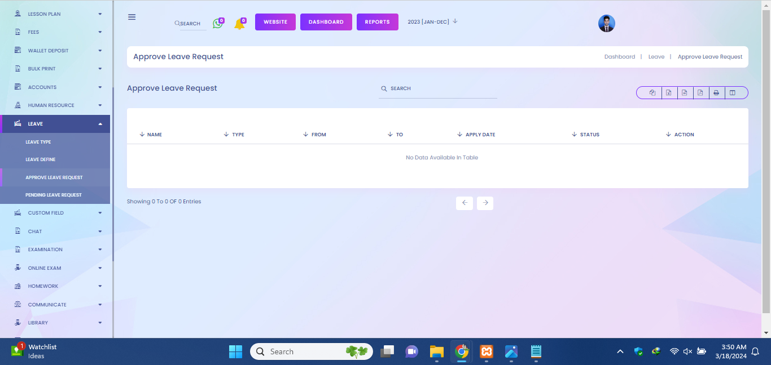Open the column visibility icon
The height and width of the screenshot is (365, 771).
click(733, 93)
